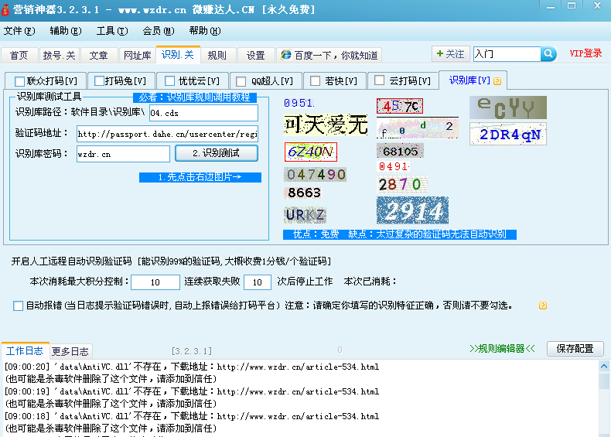Switch to the 更多日志 tab

coord(70,352)
